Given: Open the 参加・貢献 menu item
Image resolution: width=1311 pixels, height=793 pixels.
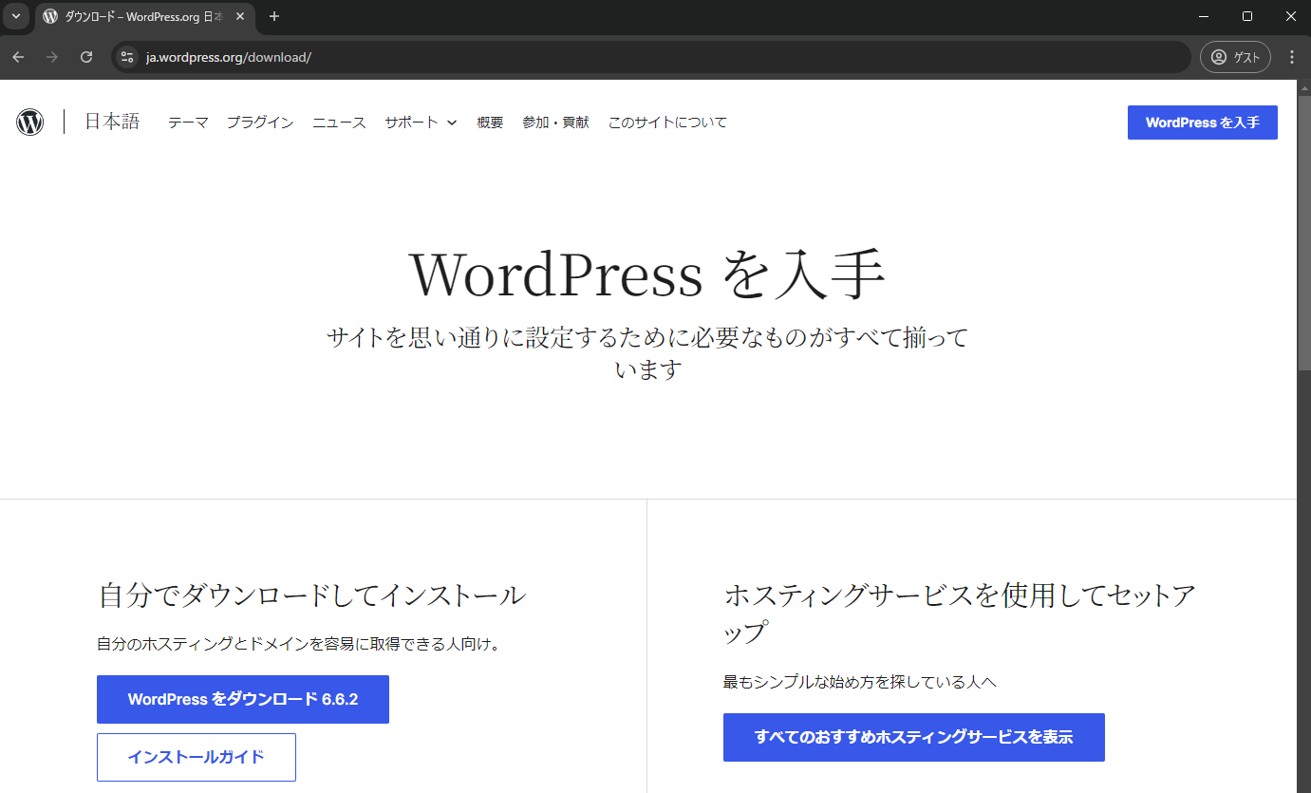Looking at the screenshot, I should coord(555,123).
